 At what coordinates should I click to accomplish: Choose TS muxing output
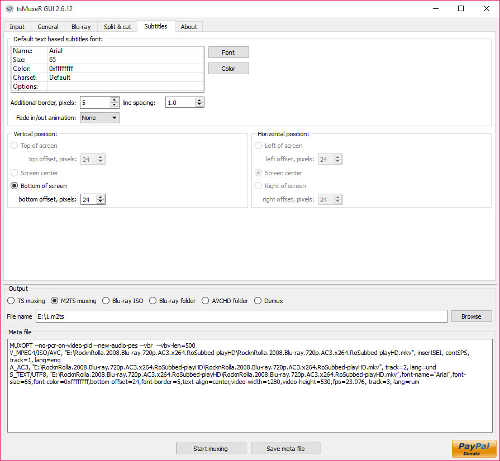click(26, 301)
